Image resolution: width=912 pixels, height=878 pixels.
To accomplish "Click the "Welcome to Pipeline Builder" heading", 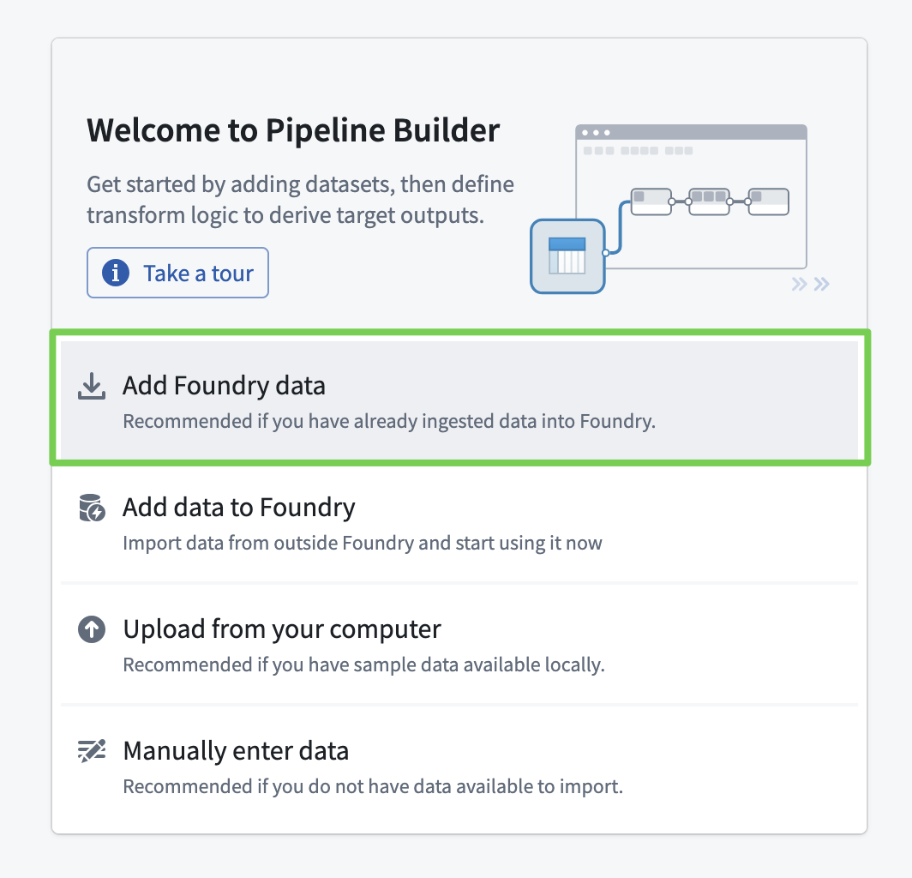I will [x=293, y=131].
